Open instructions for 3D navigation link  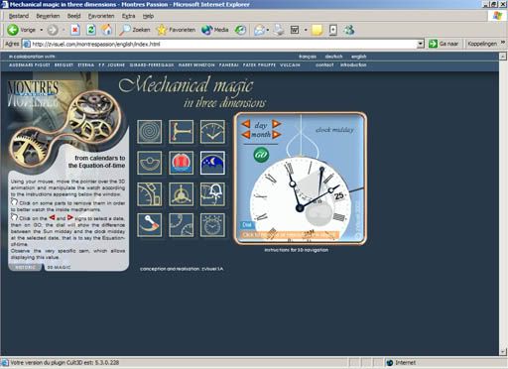click(x=296, y=250)
